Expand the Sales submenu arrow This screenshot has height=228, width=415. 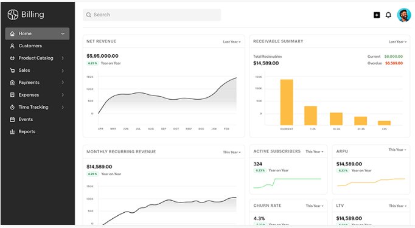(x=63, y=71)
